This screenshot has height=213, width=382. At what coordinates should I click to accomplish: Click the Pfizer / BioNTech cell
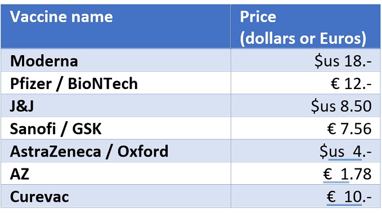coord(116,83)
